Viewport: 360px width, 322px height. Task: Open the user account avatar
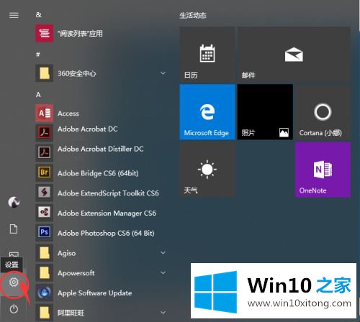coord(14,202)
